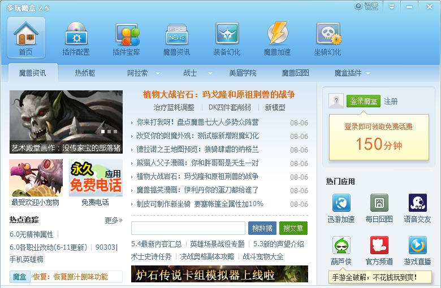This screenshot has height=288, width=441.
Task: Click the 搜数据 search button
Action: coord(262,228)
